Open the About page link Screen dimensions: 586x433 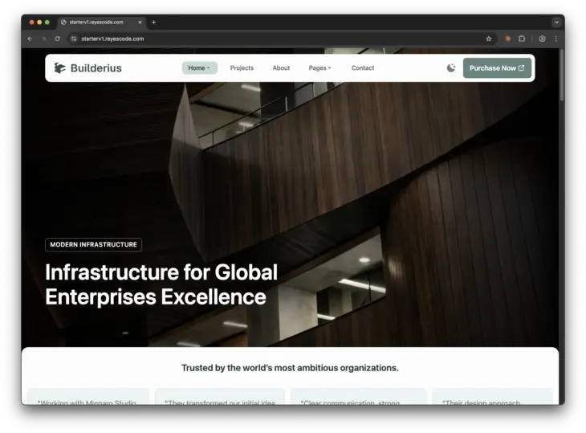click(x=281, y=68)
